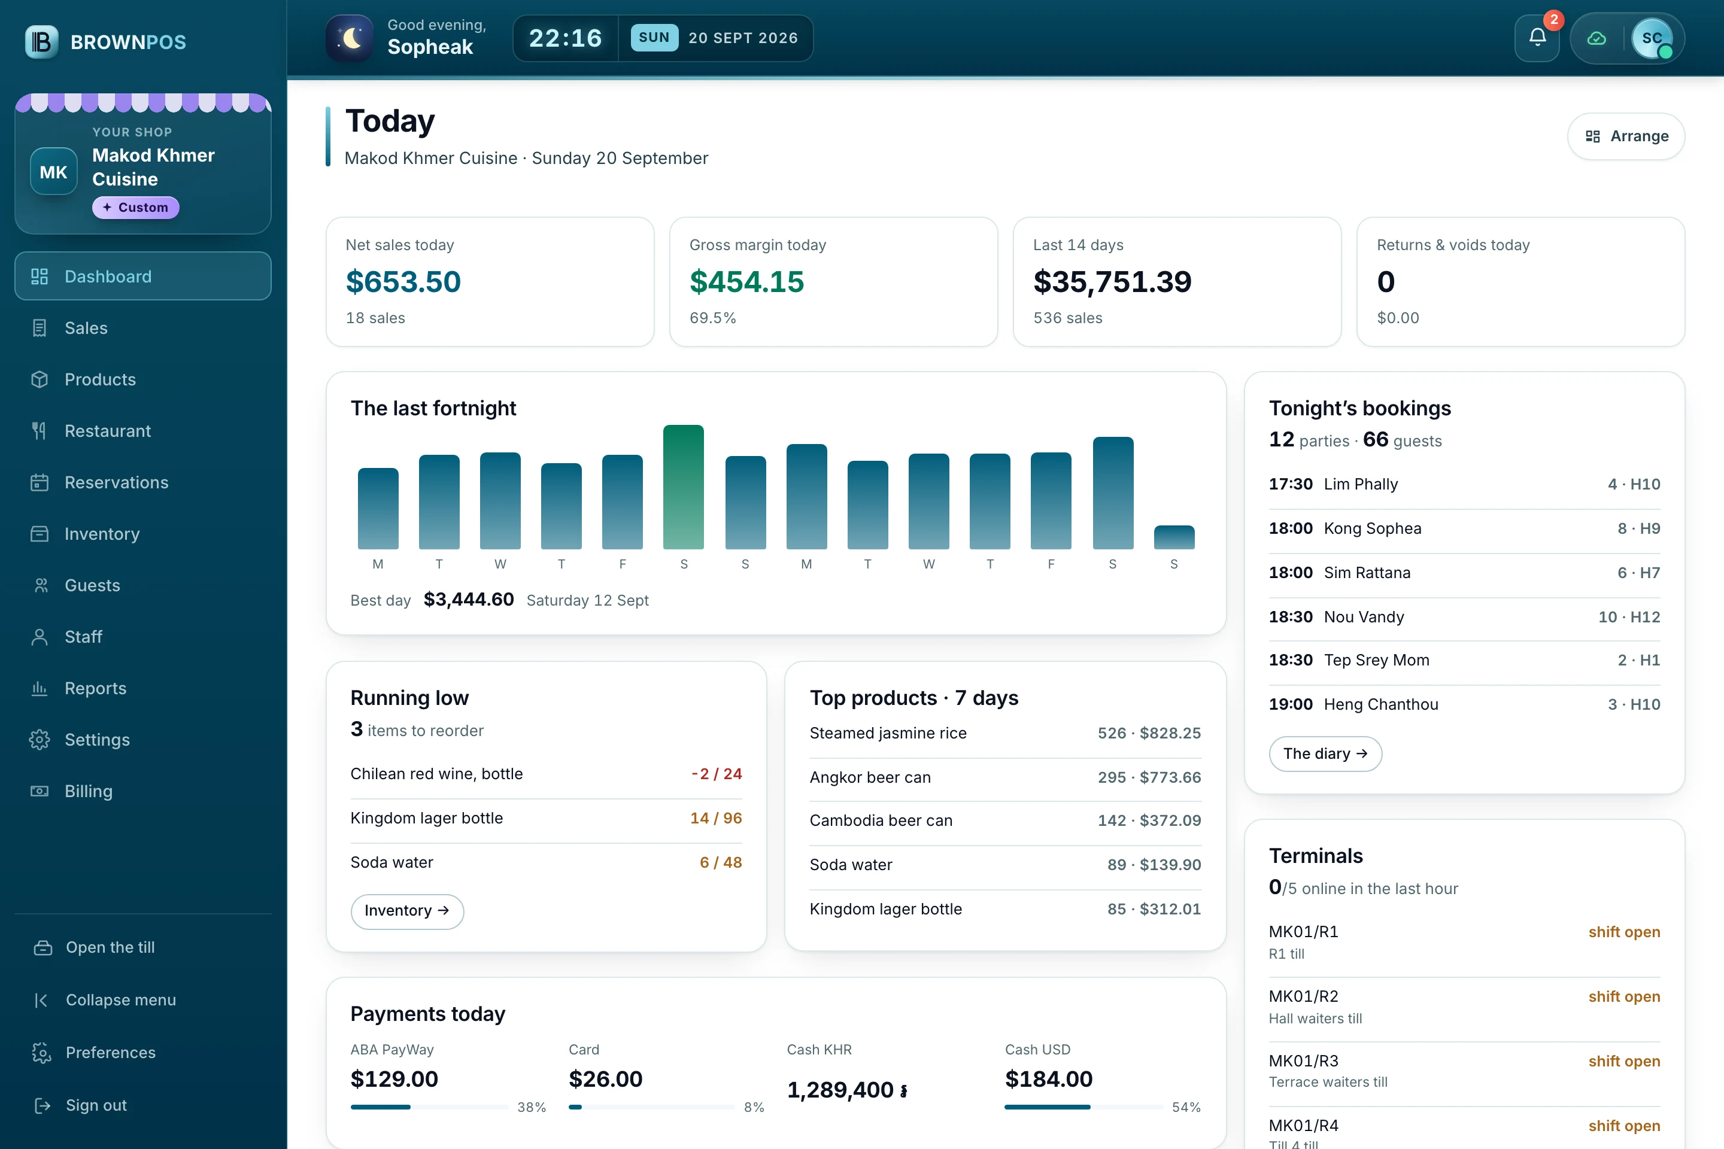Click the cloud sync status icon
Viewport: 1724px width, 1149px height.
click(x=1596, y=38)
